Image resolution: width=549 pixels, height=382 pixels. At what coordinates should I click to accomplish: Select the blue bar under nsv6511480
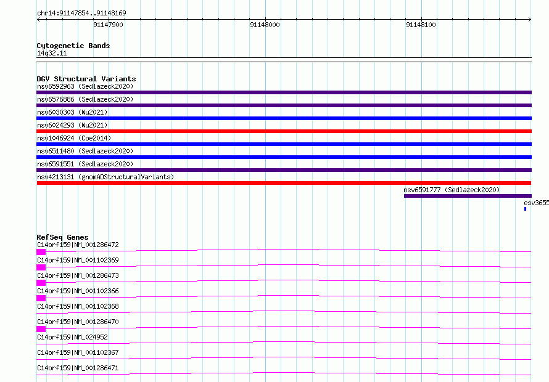[x=284, y=157]
